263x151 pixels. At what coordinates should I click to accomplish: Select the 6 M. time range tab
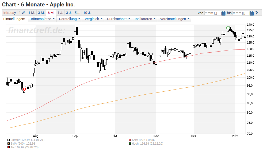tap(51, 13)
